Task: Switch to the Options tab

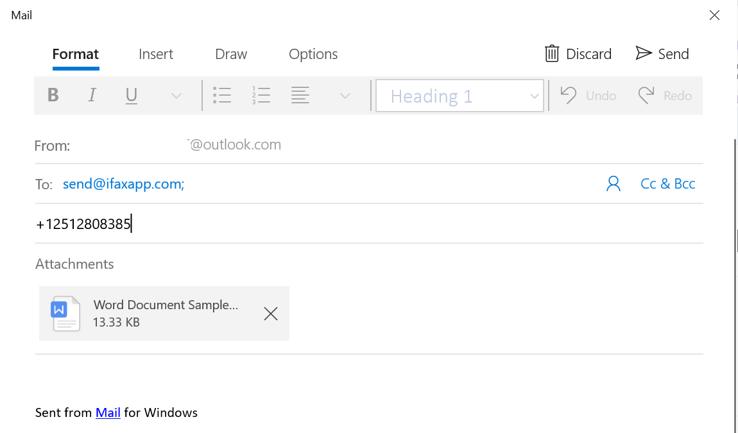Action: [x=313, y=54]
